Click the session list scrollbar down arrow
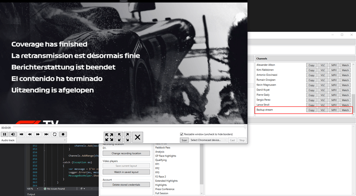The width and height of the screenshot is (356, 196). [x=202, y=193]
